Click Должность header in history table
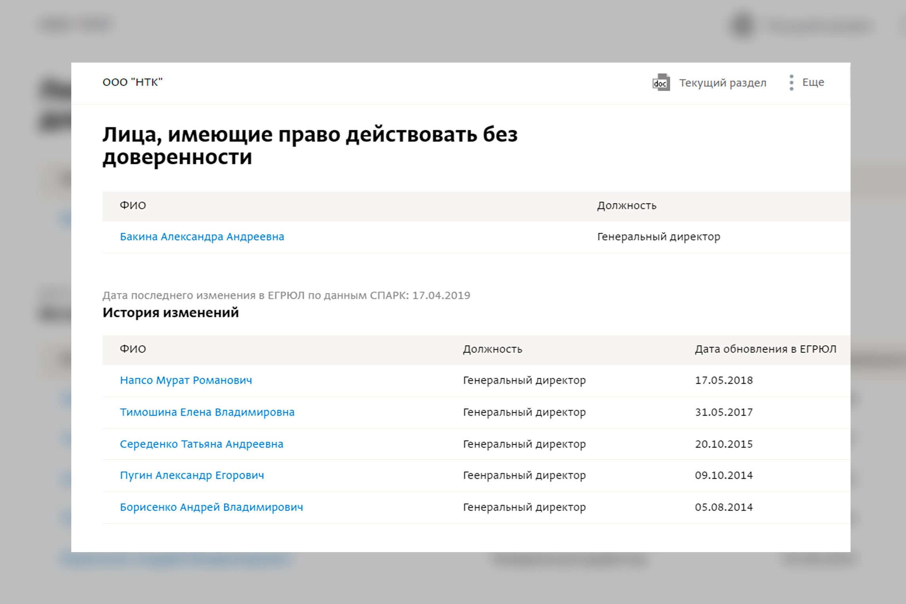906x604 pixels. point(492,349)
